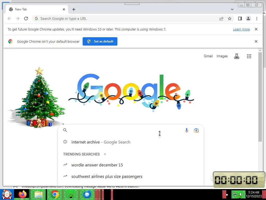The width and height of the screenshot is (266, 200).
Task: Open the Images link
Action: coord(222,56)
